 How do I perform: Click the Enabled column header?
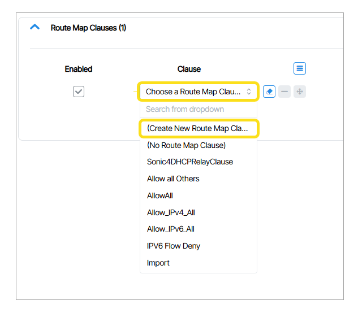click(79, 69)
